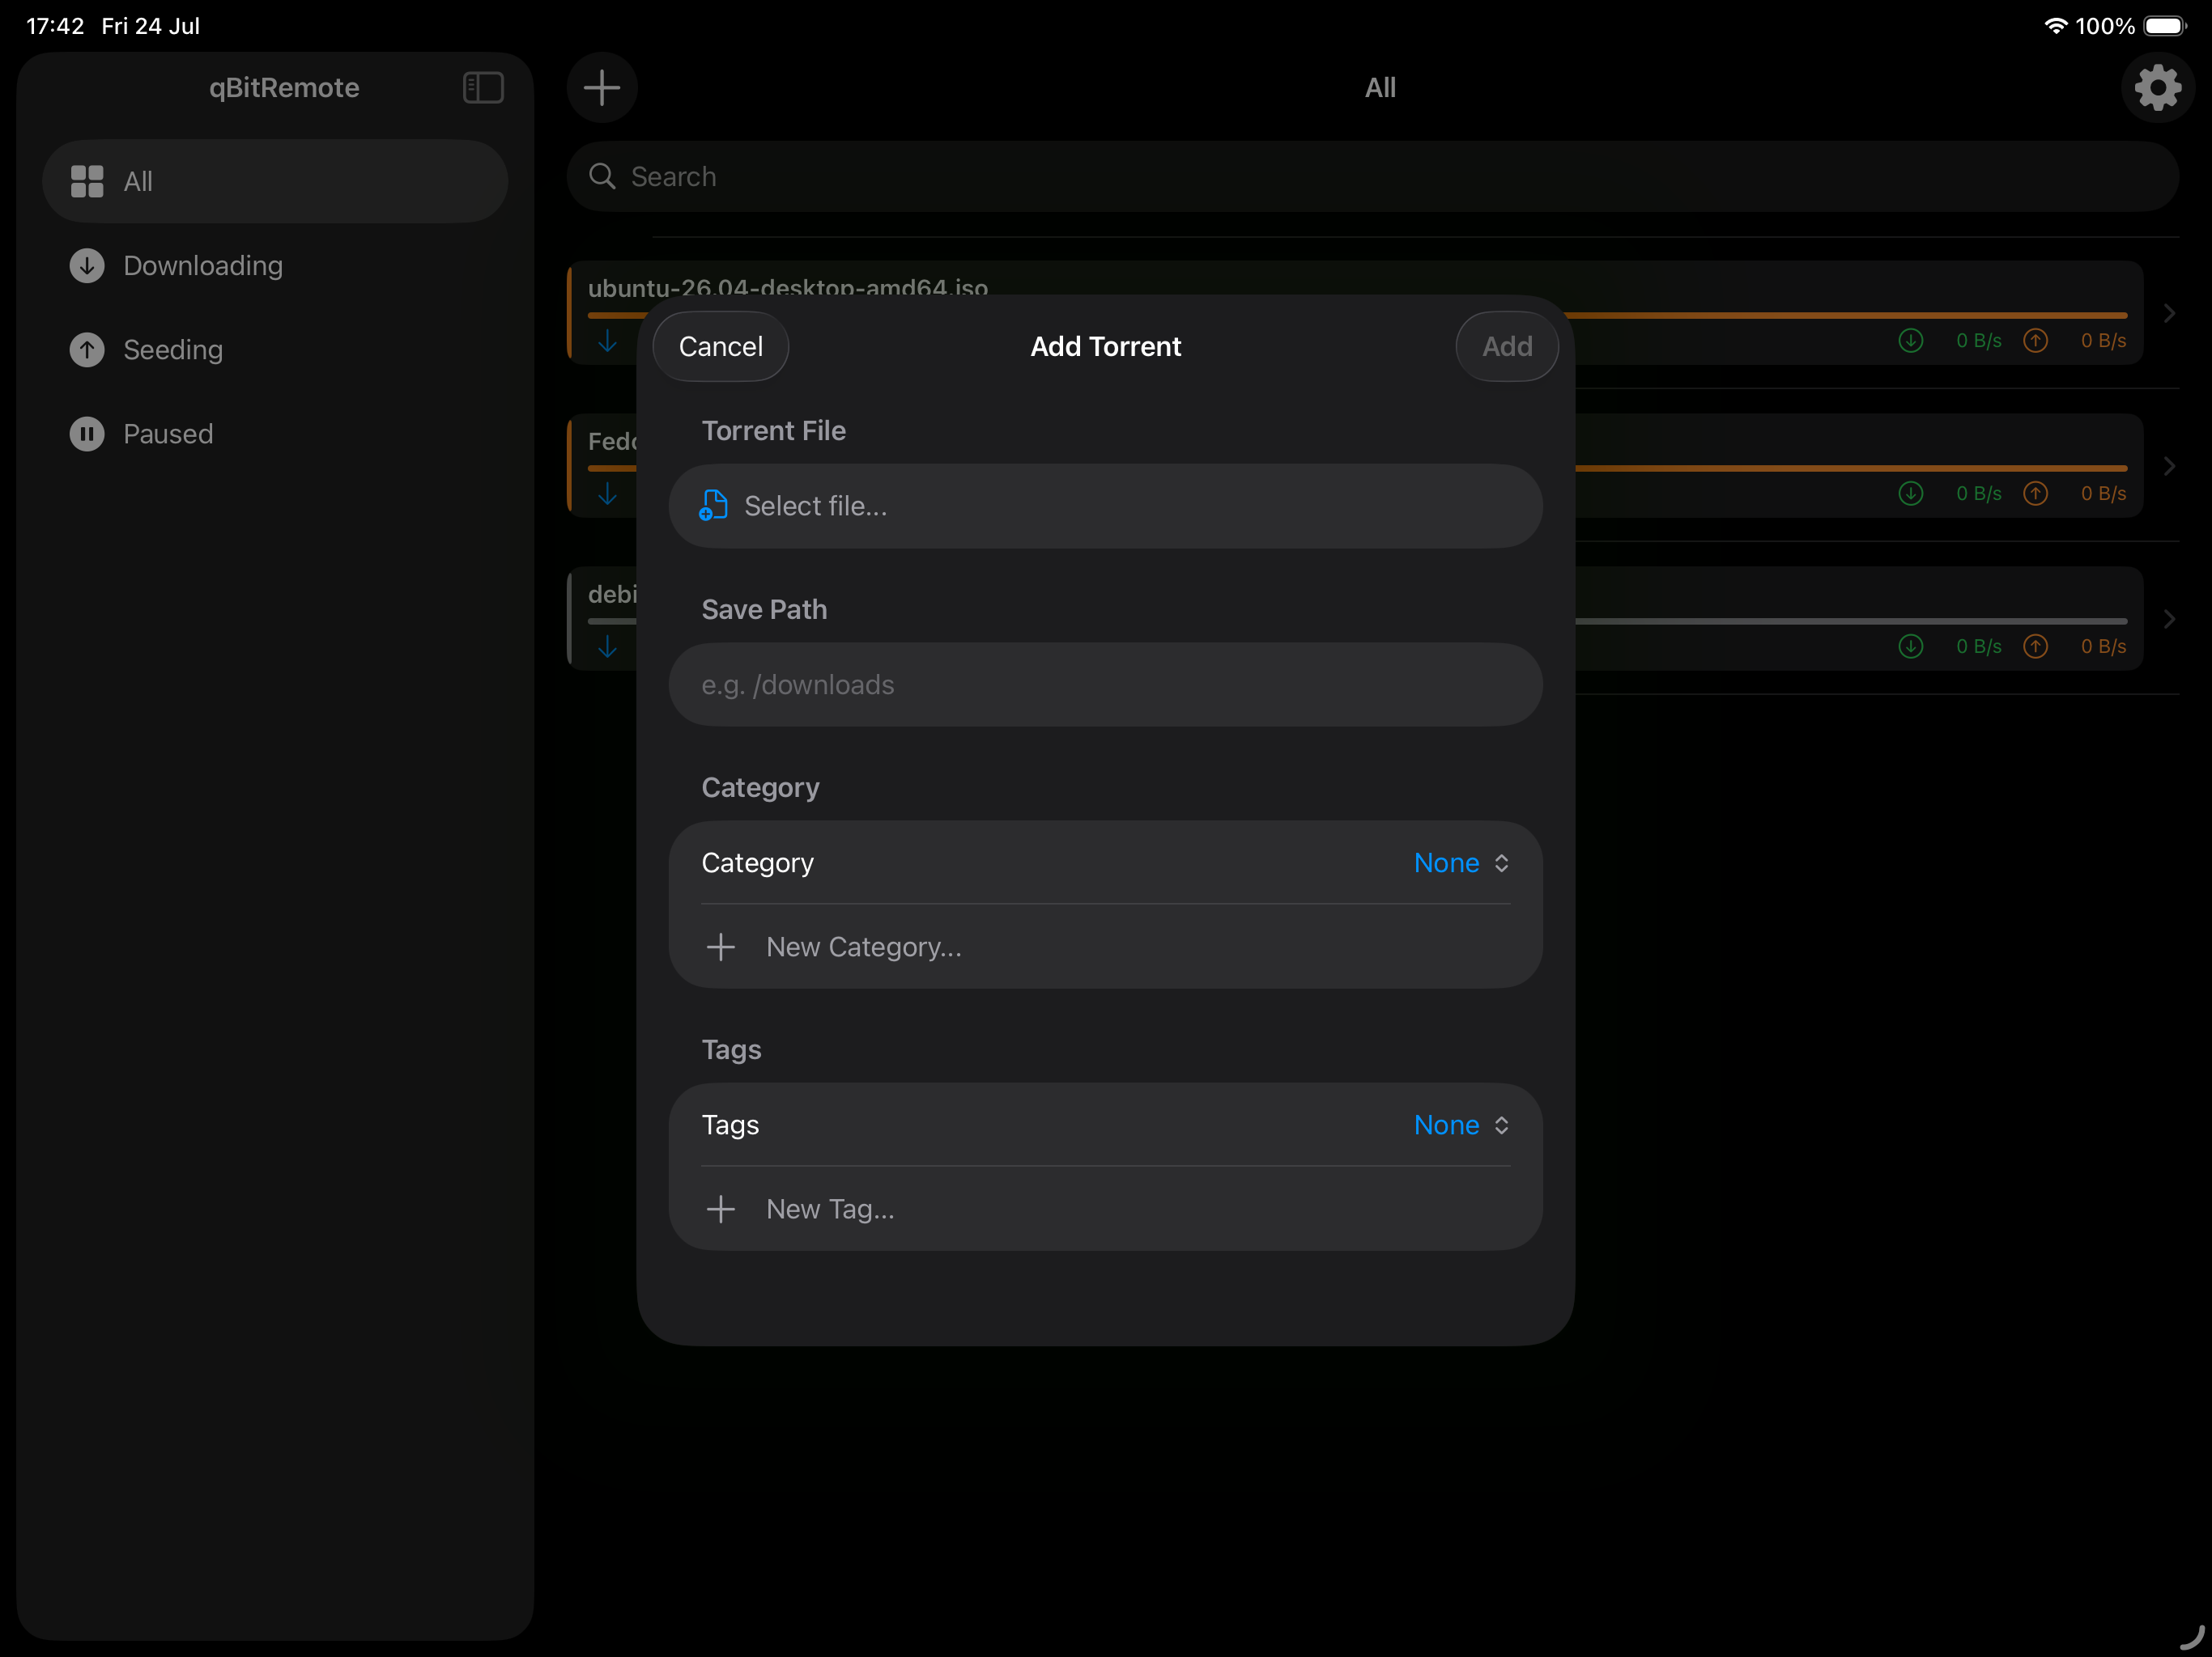Click debian torrent's orange upload speed icon
The height and width of the screenshot is (1657, 2212).
pyautogui.click(x=2036, y=646)
